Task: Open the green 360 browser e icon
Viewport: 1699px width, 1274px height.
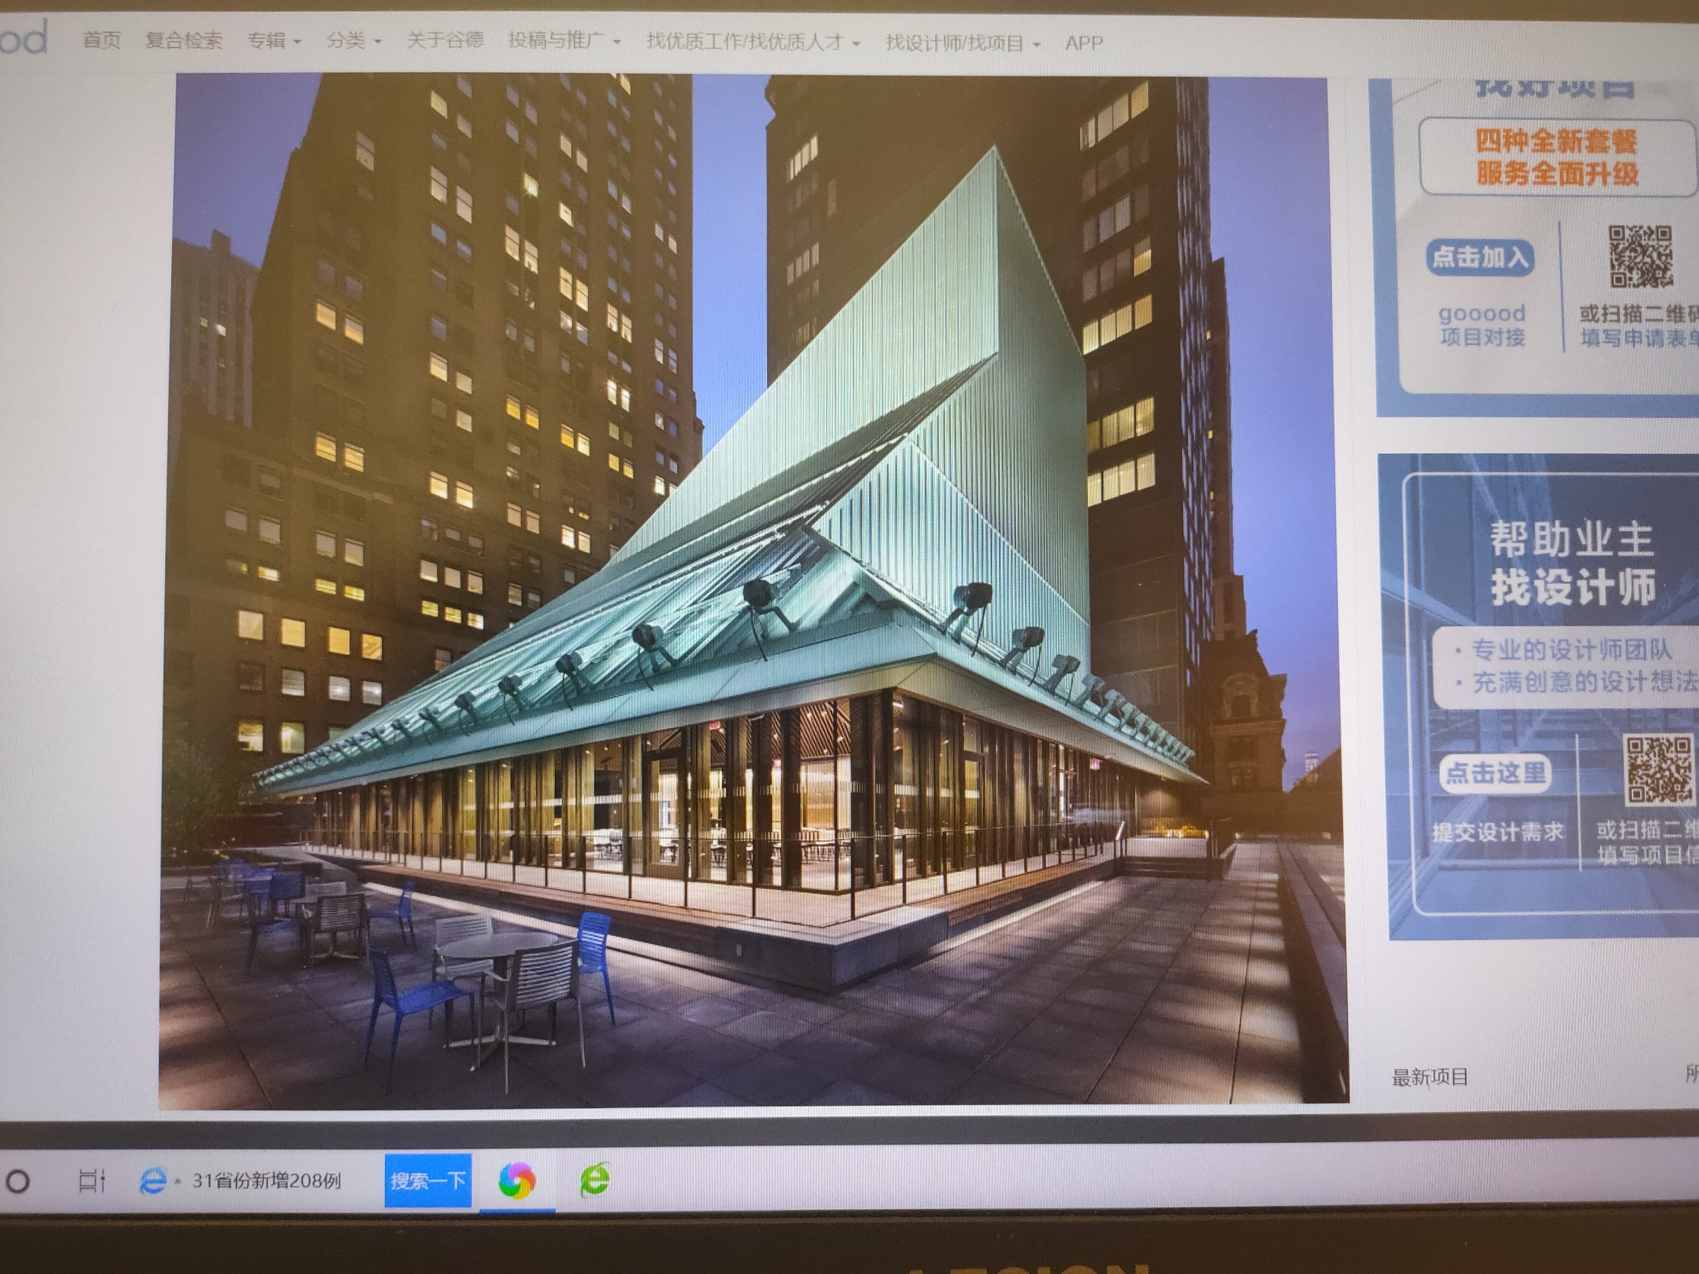Action: point(595,1180)
